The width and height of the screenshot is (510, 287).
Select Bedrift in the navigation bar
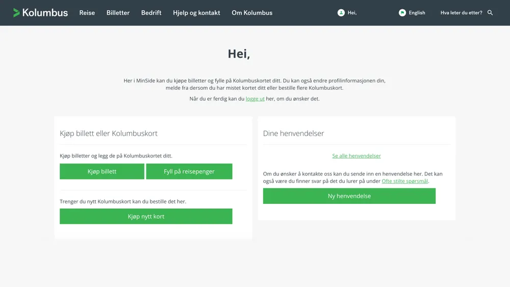coord(151,13)
